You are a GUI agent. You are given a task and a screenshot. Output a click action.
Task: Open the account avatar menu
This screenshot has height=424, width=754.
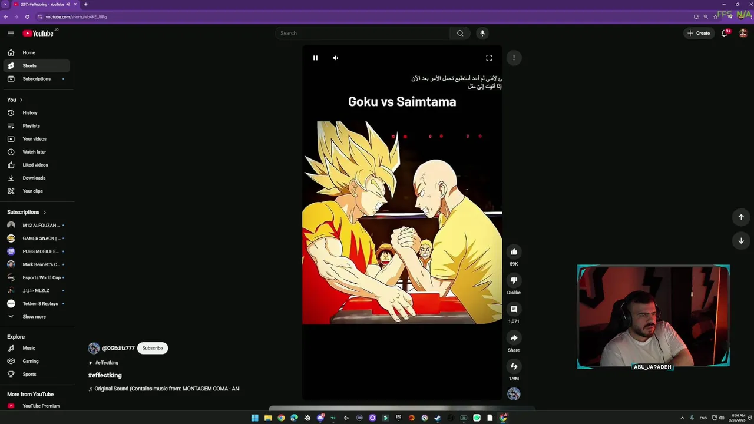point(743,33)
